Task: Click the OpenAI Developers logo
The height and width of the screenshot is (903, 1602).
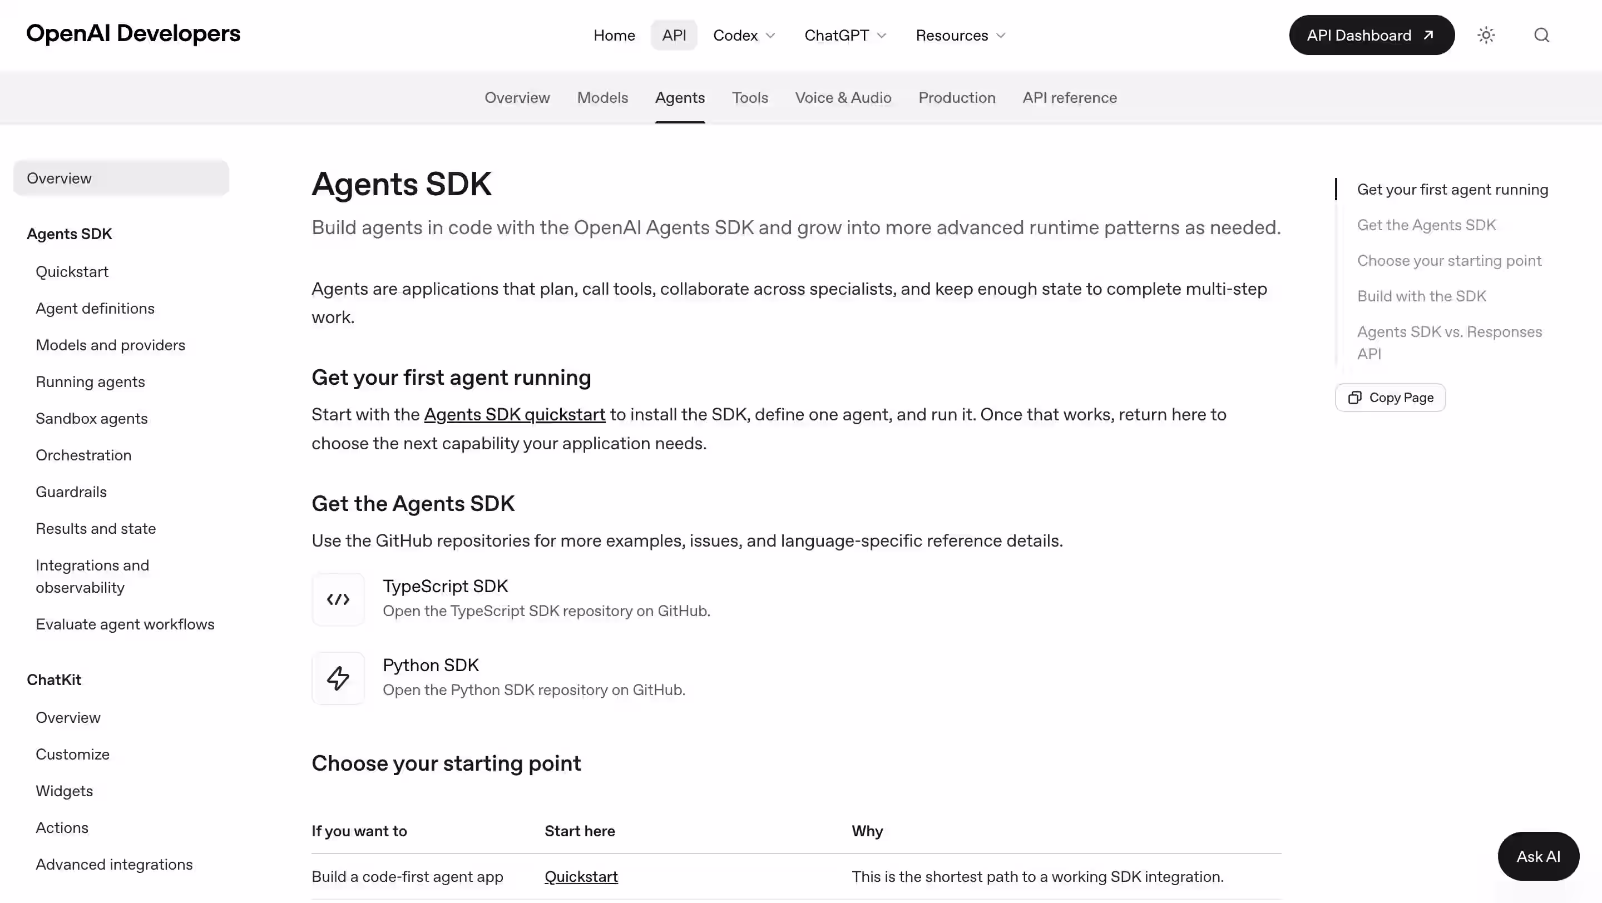Action: pyautogui.click(x=133, y=33)
